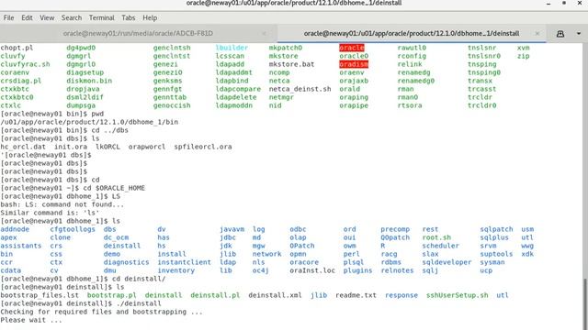The image size is (588, 330).
Task: Click 'orapworcl' in dbs listing
Action: pos(147,147)
